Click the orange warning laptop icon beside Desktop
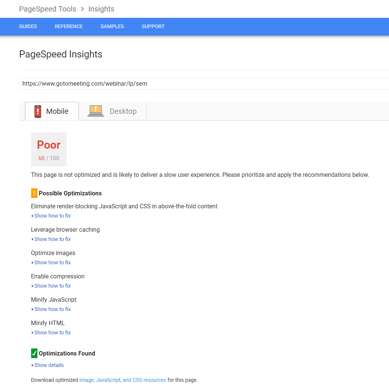Screen dimensions: 389x387 96,110
